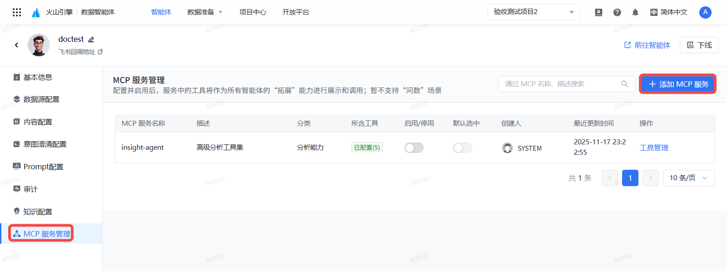This screenshot has width=727, height=271.
Task: Click the MCP 服务管理 nodes icon
Action: pyautogui.click(x=17, y=234)
